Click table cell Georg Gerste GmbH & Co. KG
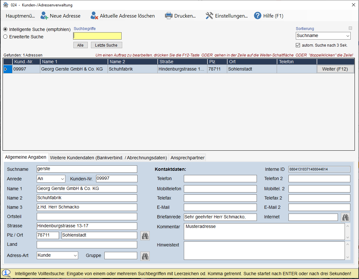 click(x=74, y=69)
